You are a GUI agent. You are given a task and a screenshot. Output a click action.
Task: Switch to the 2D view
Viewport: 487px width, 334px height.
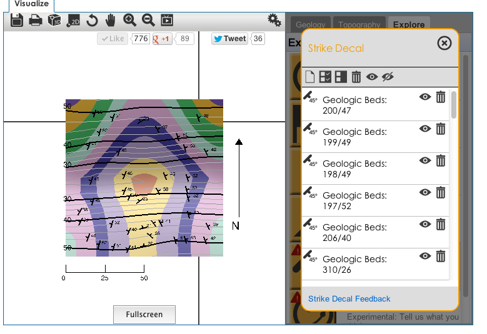click(x=73, y=21)
